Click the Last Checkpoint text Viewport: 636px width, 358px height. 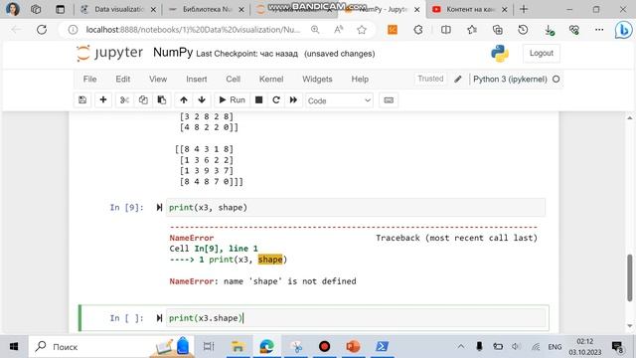[x=246, y=54]
